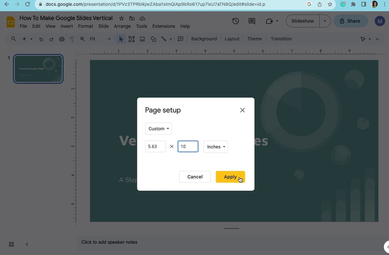The width and height of the screenshot is (389, 255).
Task: Open the Extensions menu
Action: [164, 26]
